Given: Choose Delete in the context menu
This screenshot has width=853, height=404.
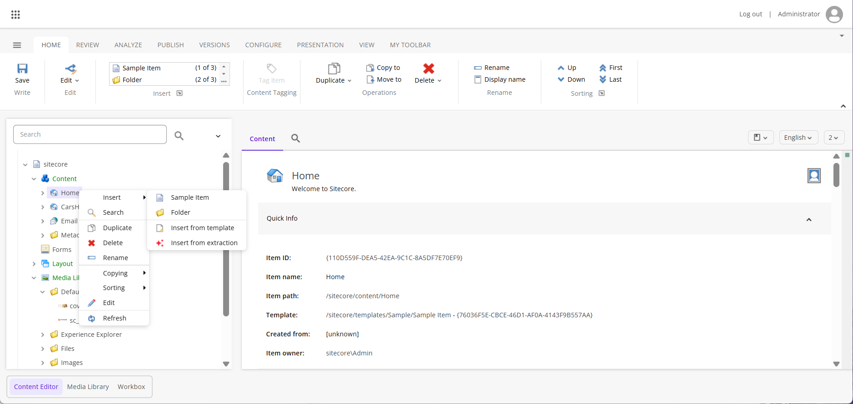Looking at the screenshot, I should click(x=114, y=243).
